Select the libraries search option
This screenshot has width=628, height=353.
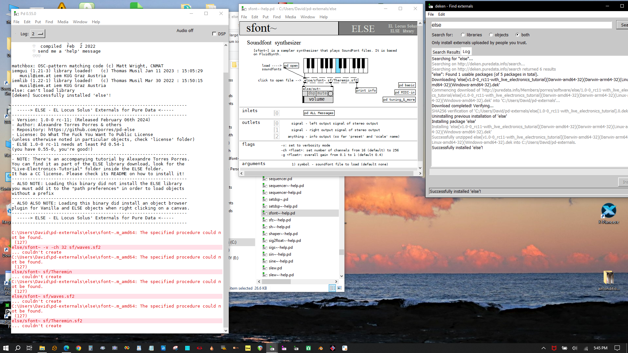[463, 35]
